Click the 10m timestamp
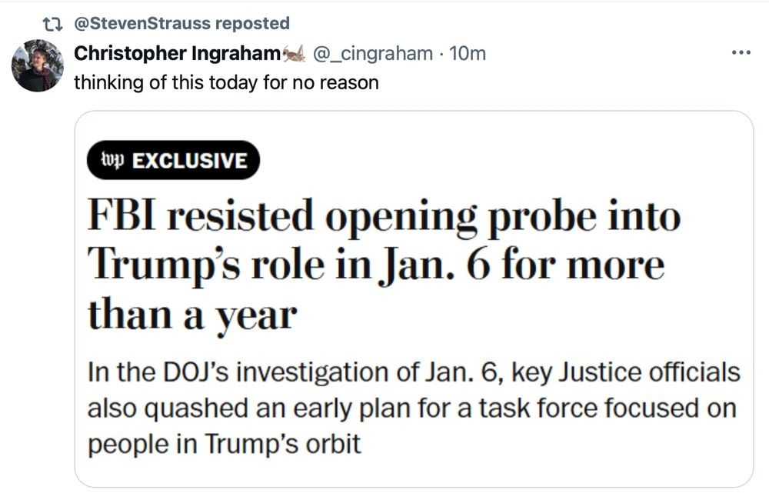Screen dimensions: 769x500 tap(468, 54)
